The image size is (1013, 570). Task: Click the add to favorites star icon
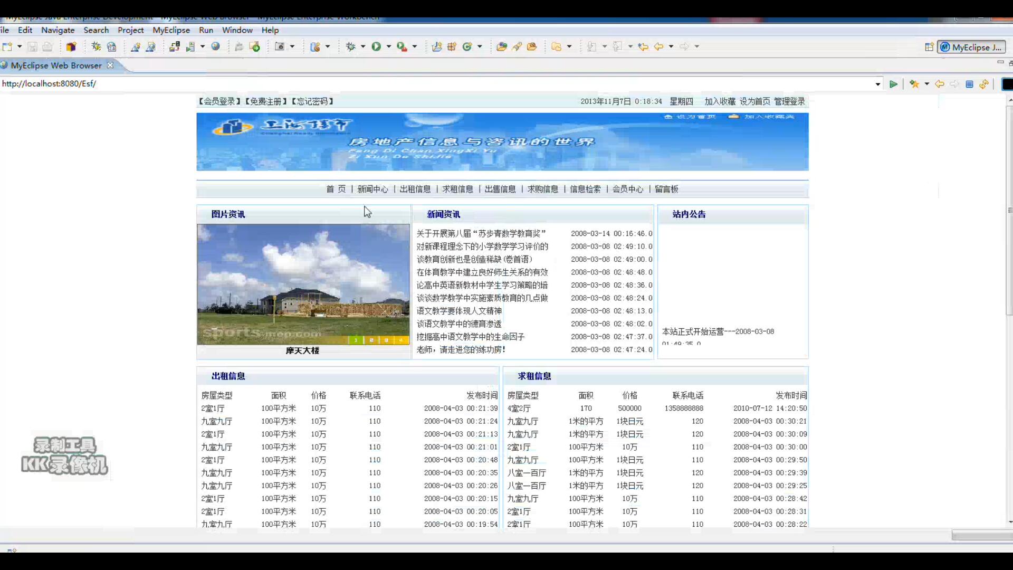914,84
